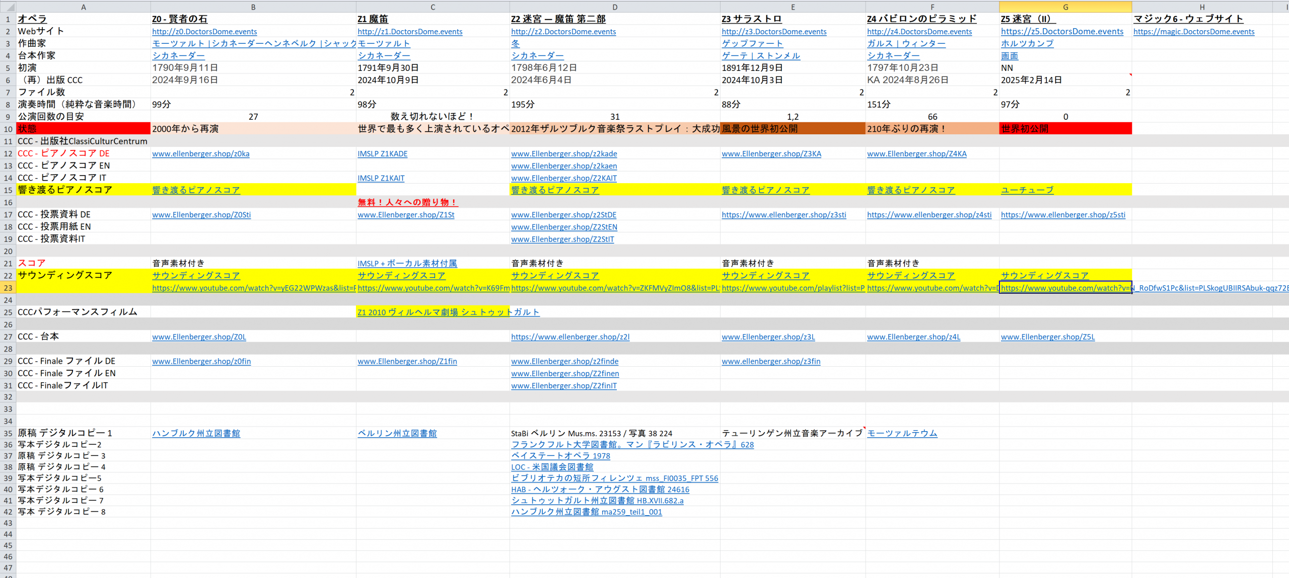
Task: Click サウンディングスコア link in column G
Action: (1045, 275)
